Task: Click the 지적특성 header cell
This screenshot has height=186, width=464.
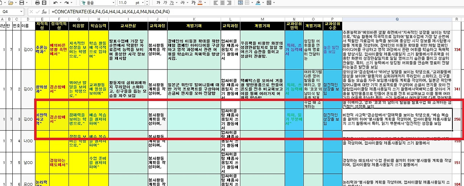Action: pos(42,26)
